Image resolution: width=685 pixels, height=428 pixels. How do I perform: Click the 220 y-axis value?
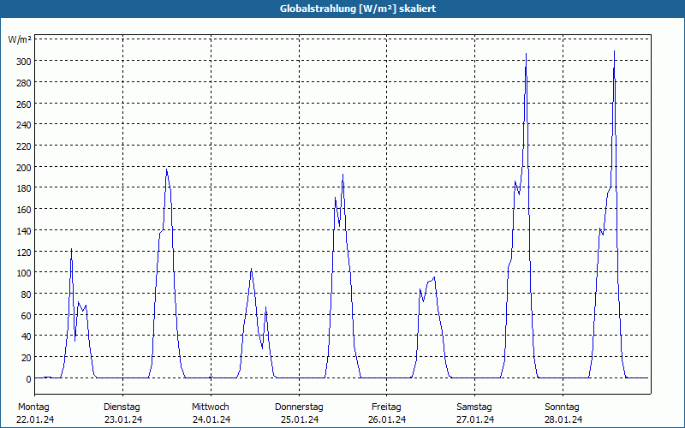click(23, 146)
